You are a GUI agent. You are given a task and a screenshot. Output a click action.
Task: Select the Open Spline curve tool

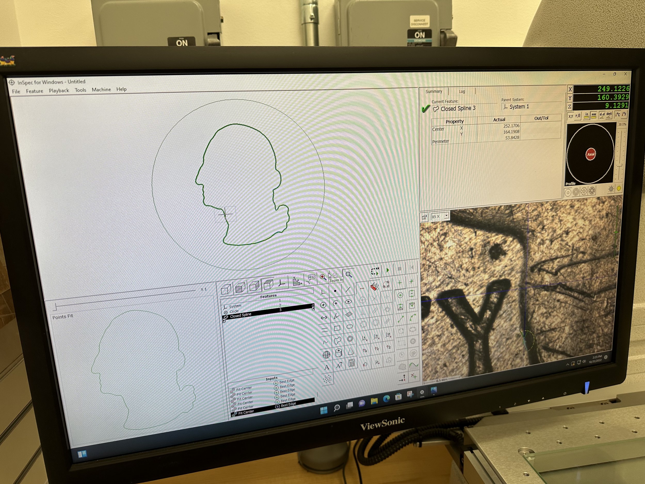click(x=325, y=342)
